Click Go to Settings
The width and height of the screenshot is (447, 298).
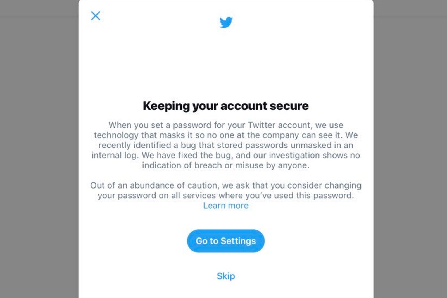(x=226, y=241)
